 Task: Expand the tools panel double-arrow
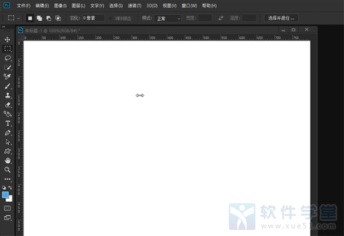(3, 27)
